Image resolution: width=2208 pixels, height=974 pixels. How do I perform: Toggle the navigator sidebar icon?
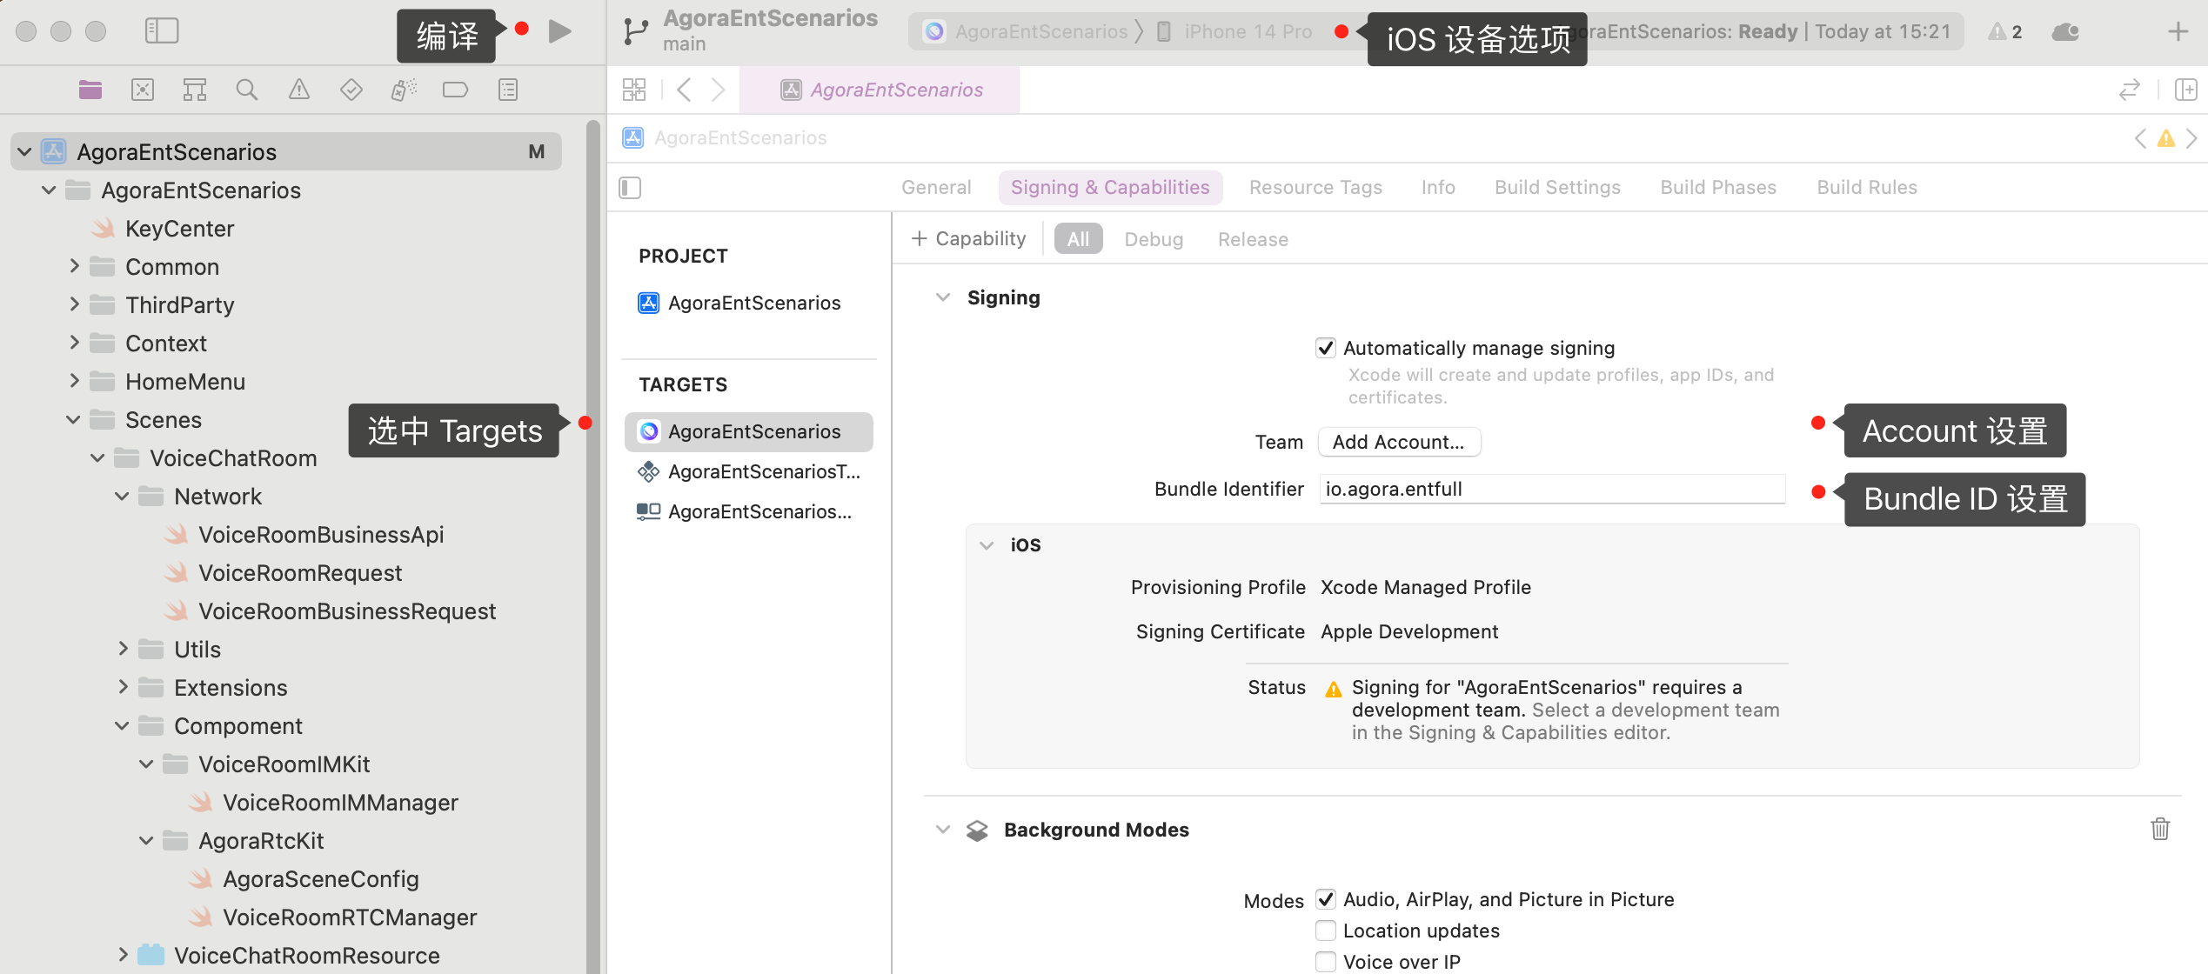click(x=162, y=31)
